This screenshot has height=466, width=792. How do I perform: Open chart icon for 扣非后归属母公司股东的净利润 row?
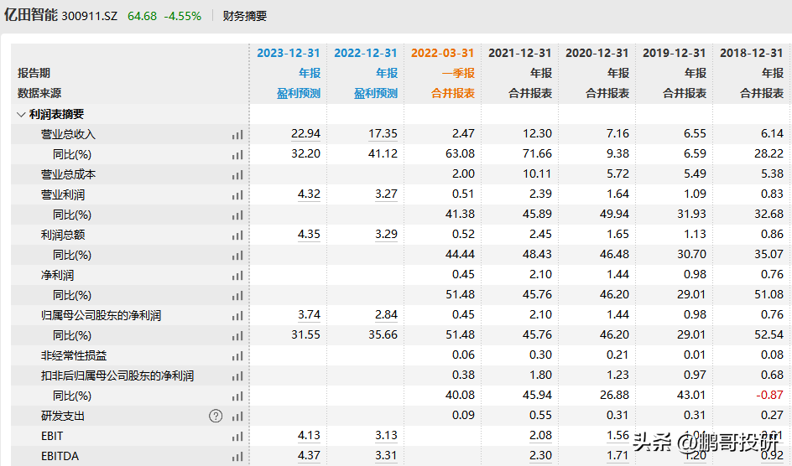click(237, 376)
